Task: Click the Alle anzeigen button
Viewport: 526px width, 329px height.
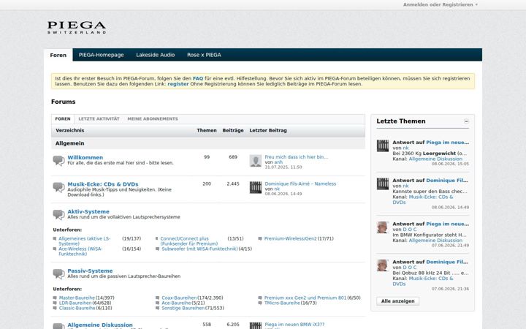Action: (x=398, y=301)
